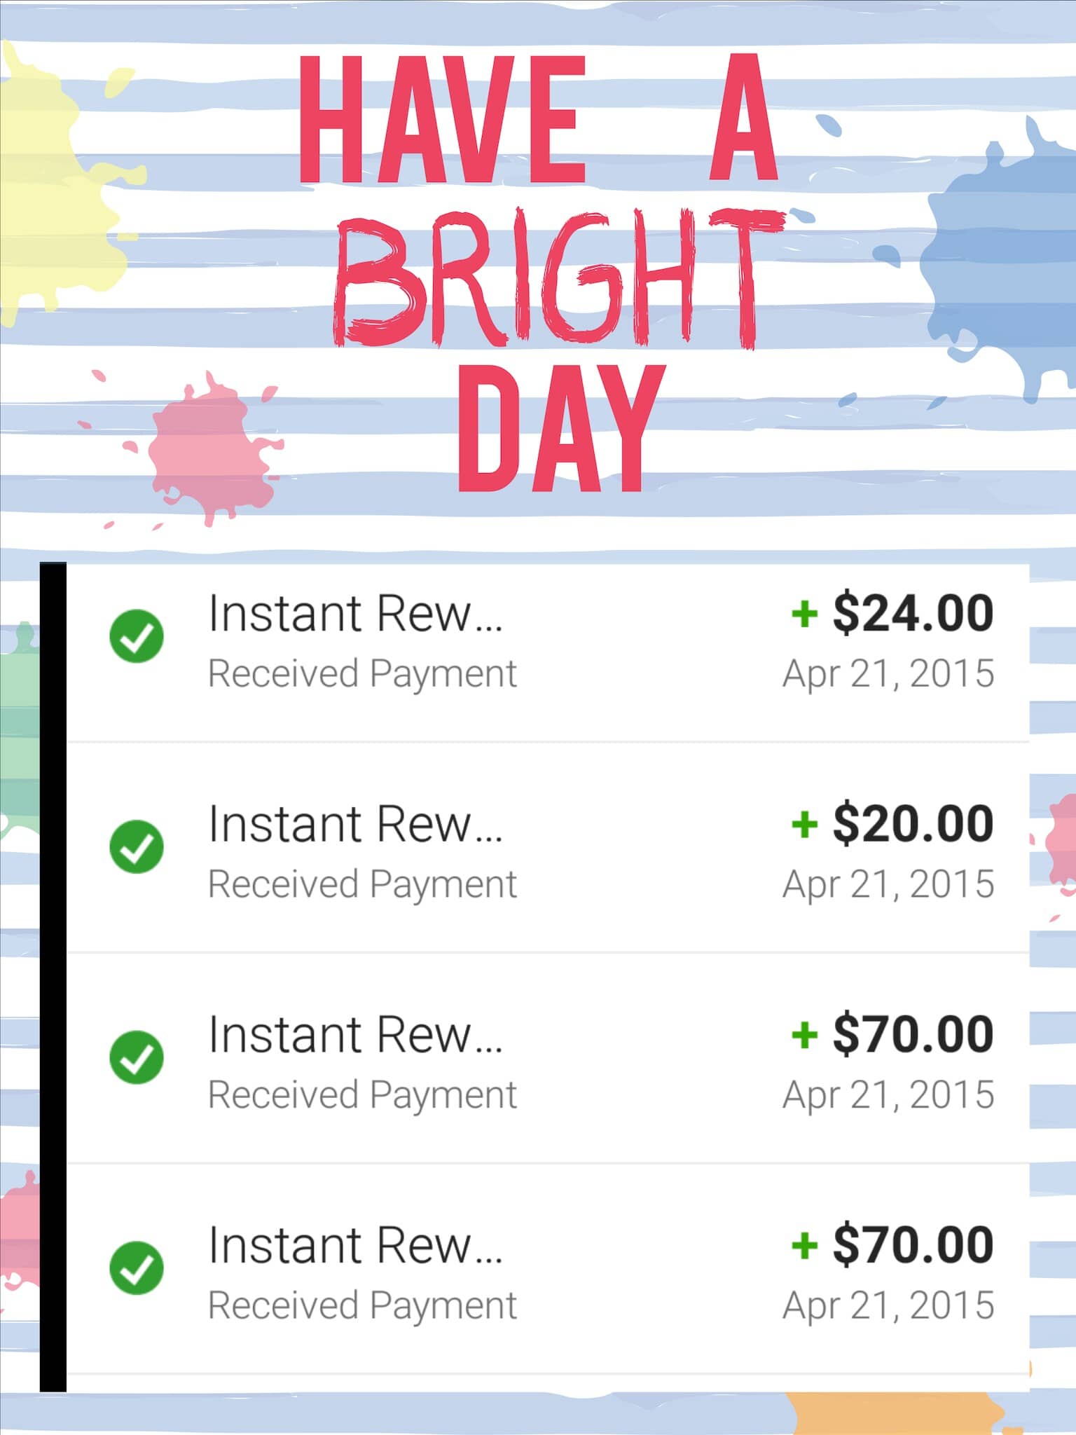1076x1435 pixels.
Task: Select the $24.00 amount text
Action: coord(913,613)
